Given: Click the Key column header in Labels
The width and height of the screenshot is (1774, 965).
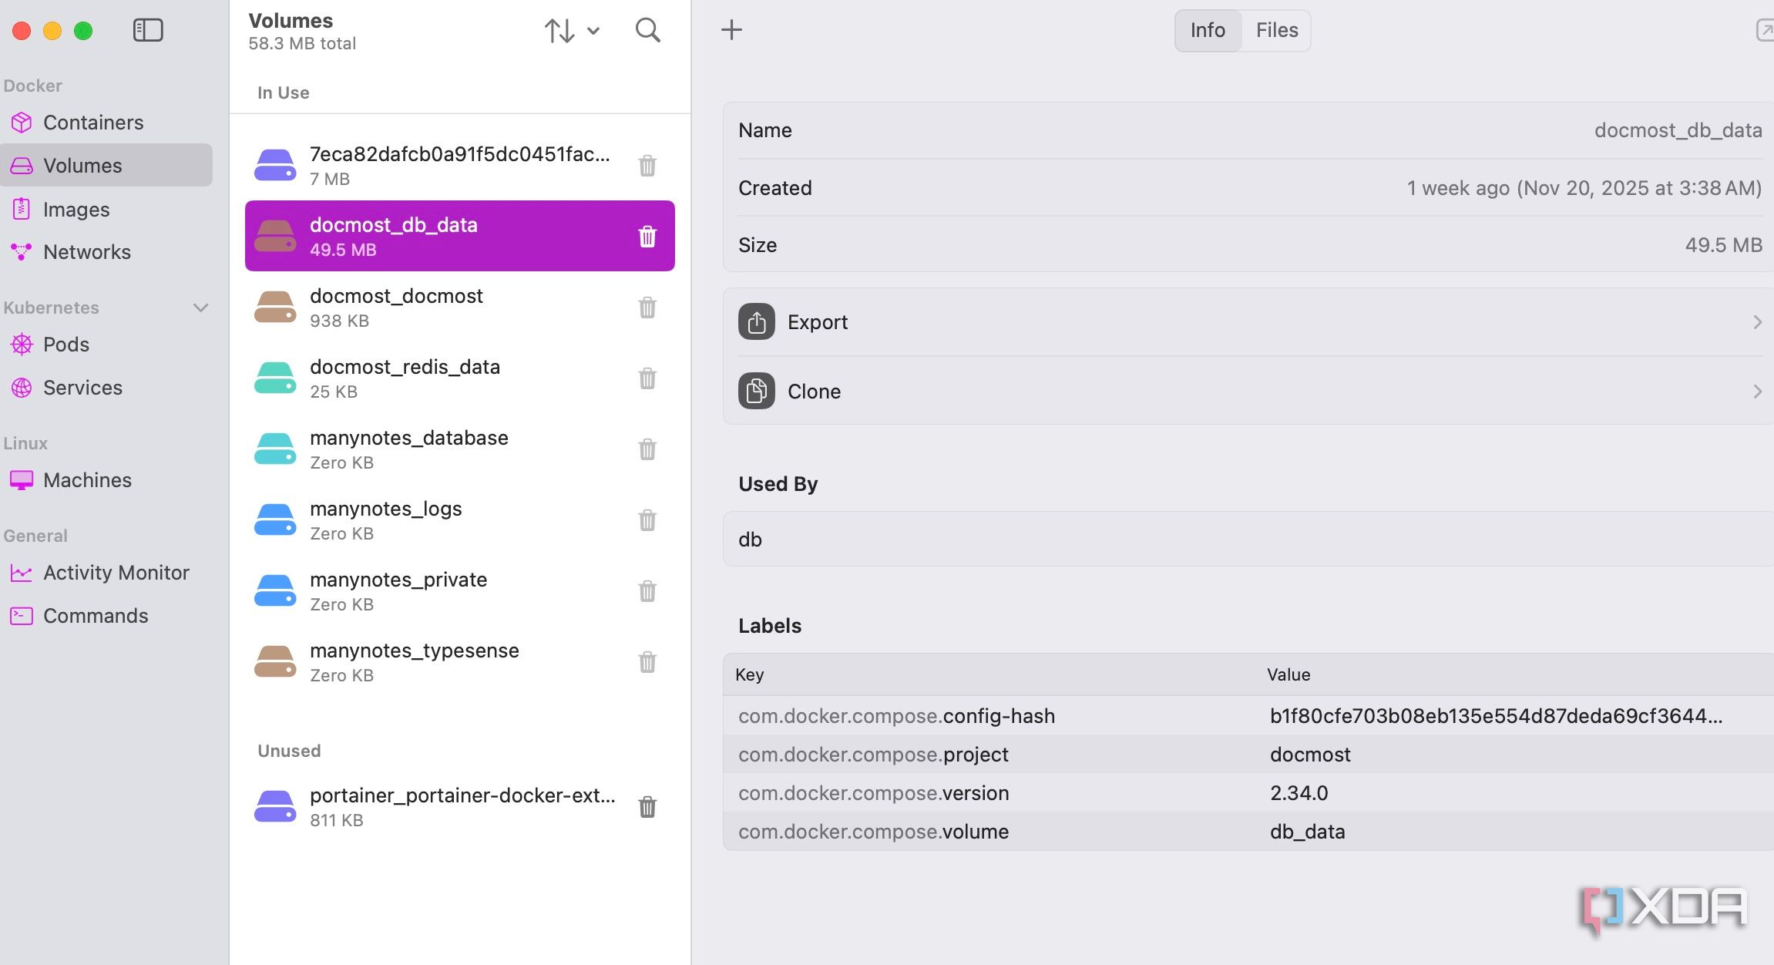Looking at the screenshot, I should pos(749,674).
